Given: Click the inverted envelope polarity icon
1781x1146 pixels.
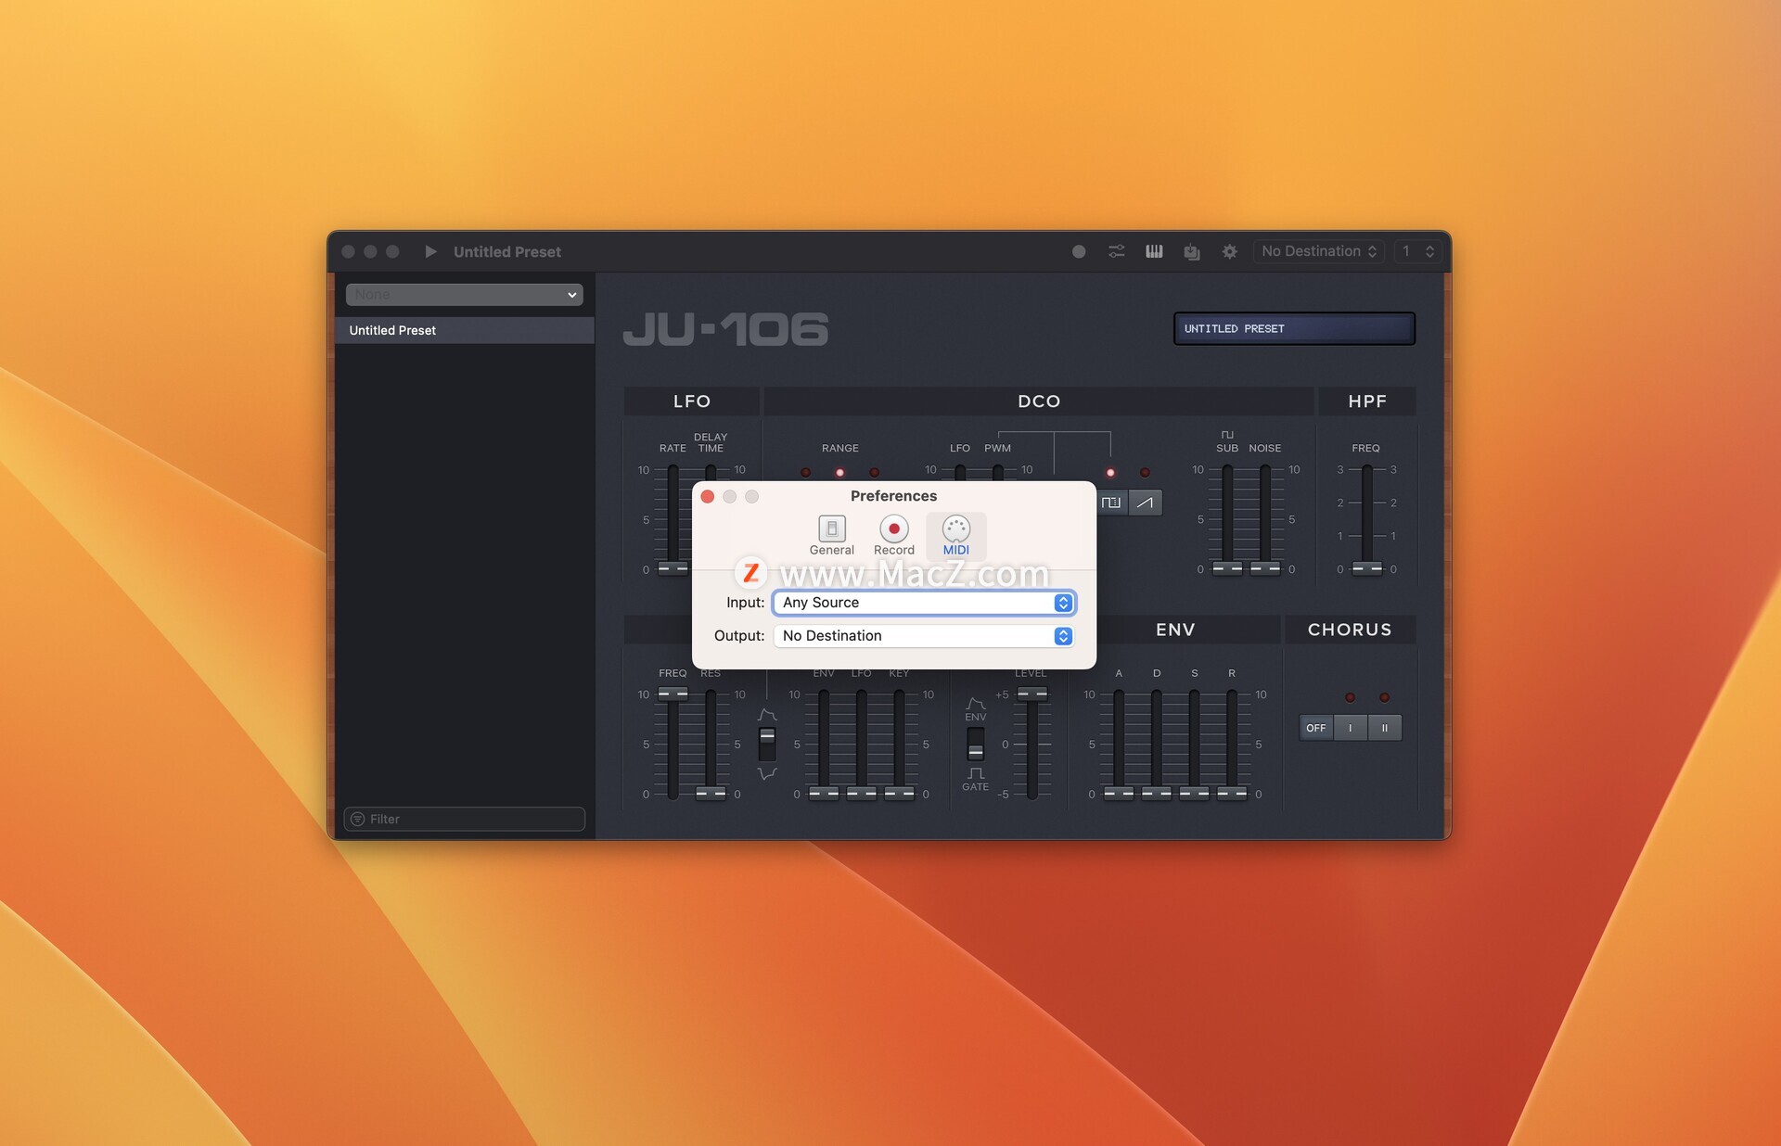Looking at the screenshot, I should point(767,773).
